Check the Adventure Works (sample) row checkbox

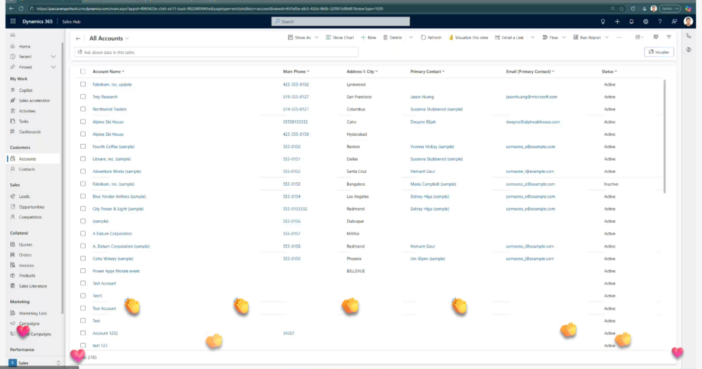(x=83, y=171)
